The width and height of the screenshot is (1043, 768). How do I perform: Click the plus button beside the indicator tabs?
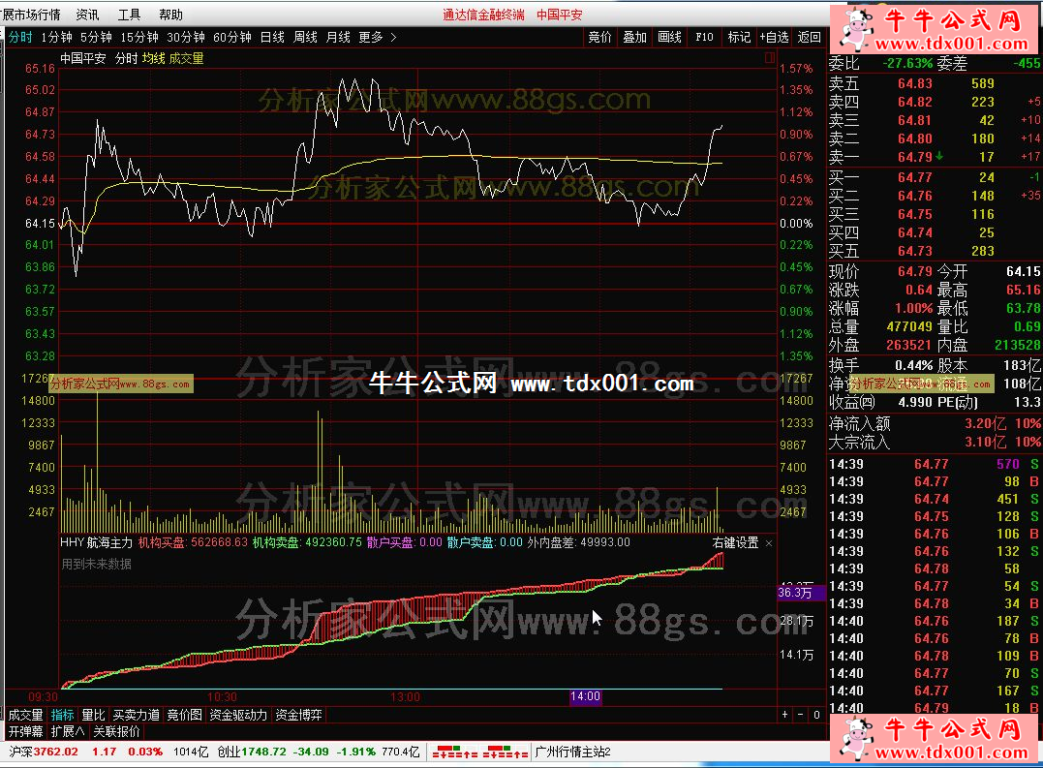pyautogui.click(x=784, y=715)
